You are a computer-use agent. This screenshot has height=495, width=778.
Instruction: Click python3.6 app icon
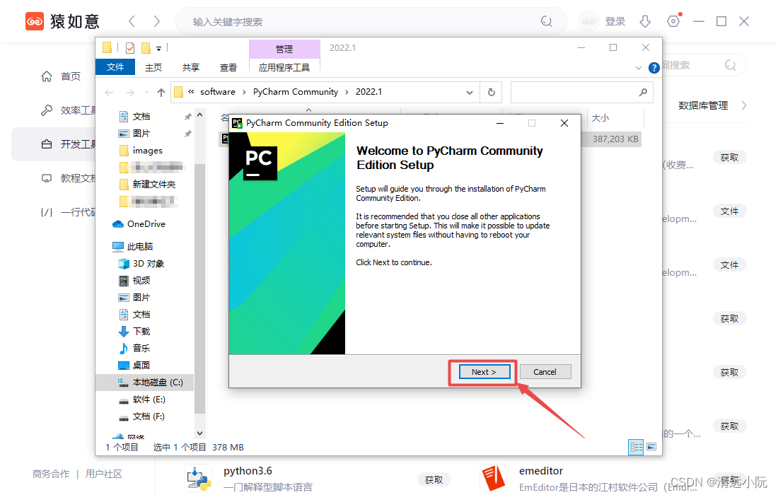pyautogui.click(x=198, y=478)
